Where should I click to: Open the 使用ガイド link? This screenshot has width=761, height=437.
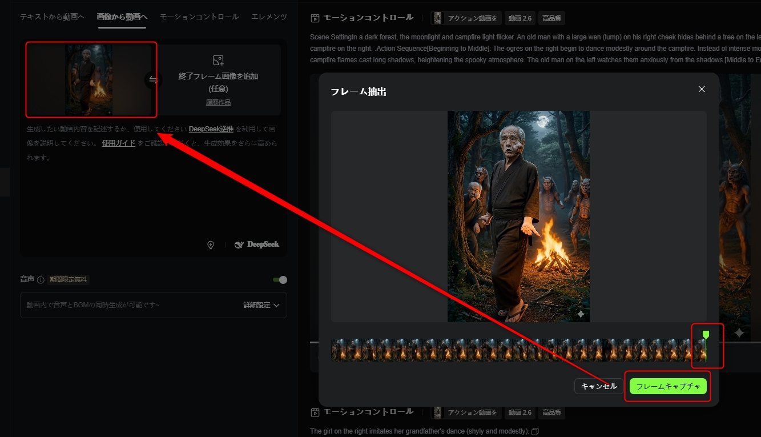(118, 143)
